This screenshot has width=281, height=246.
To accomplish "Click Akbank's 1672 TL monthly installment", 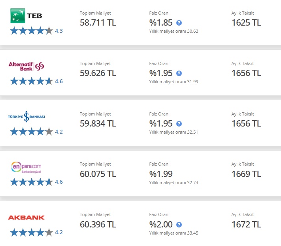I will (246, 225).
